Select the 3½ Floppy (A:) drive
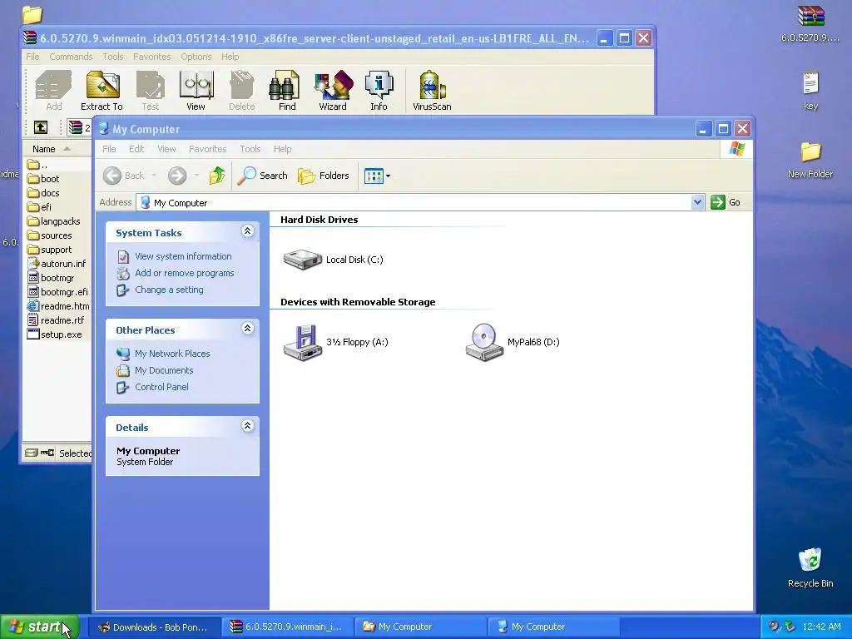This screenshot has height=639, width=852. coord(336,342)
